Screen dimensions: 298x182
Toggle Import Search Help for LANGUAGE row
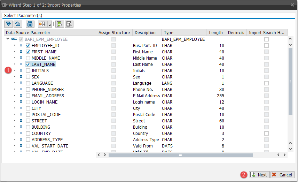pyautogui.click(x=266, y=83)
